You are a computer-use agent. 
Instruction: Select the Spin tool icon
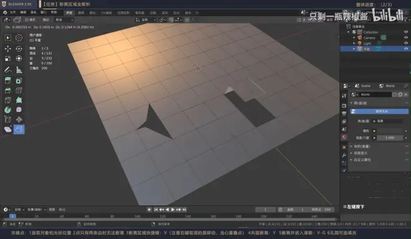pyautogui.click(x=8, y=110)
